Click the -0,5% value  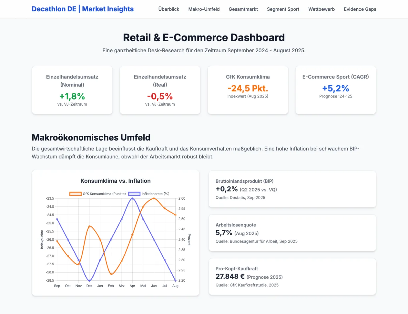(160, 96)
